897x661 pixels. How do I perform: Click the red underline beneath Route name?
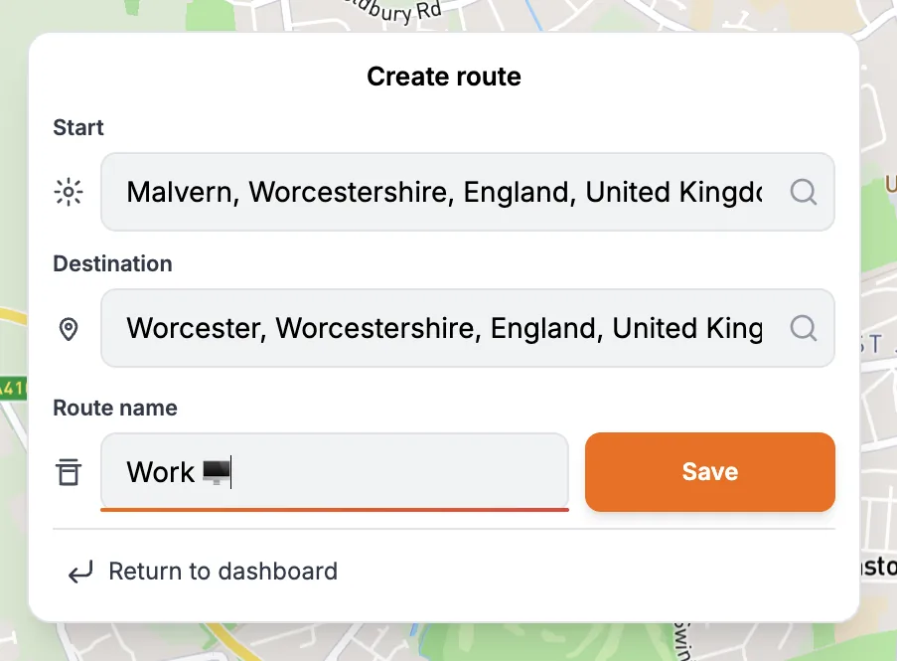click(335, 509)
